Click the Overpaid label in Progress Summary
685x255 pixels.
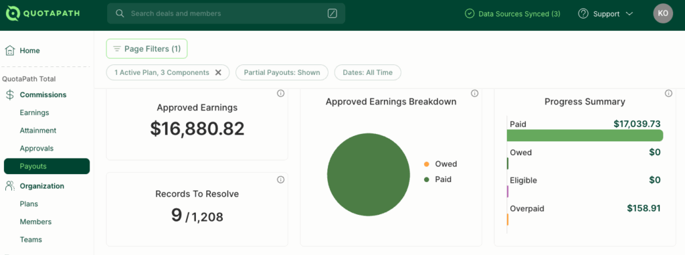click(527, 209)
